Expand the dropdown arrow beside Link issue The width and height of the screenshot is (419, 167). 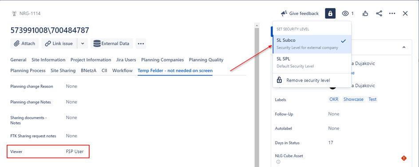[83, 43]
